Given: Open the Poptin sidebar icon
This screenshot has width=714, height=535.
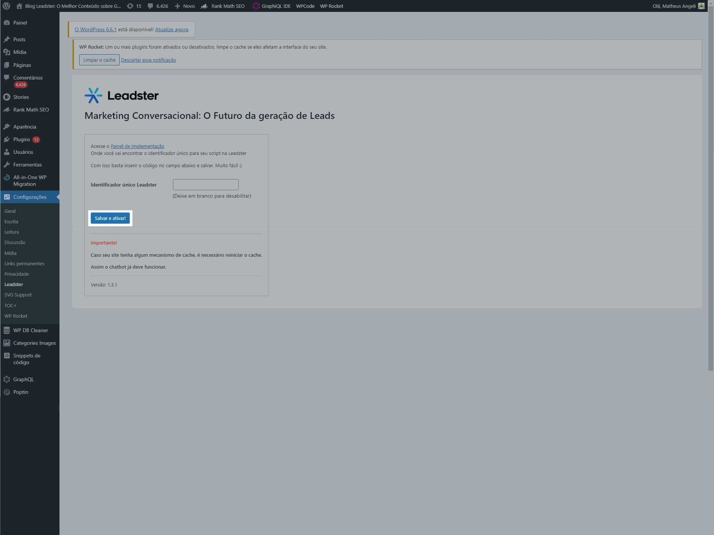Looking at the screenshot, I should coord(7,392).
